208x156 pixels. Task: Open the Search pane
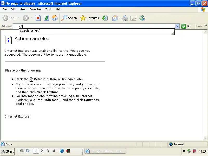click(x=69, y=18)
